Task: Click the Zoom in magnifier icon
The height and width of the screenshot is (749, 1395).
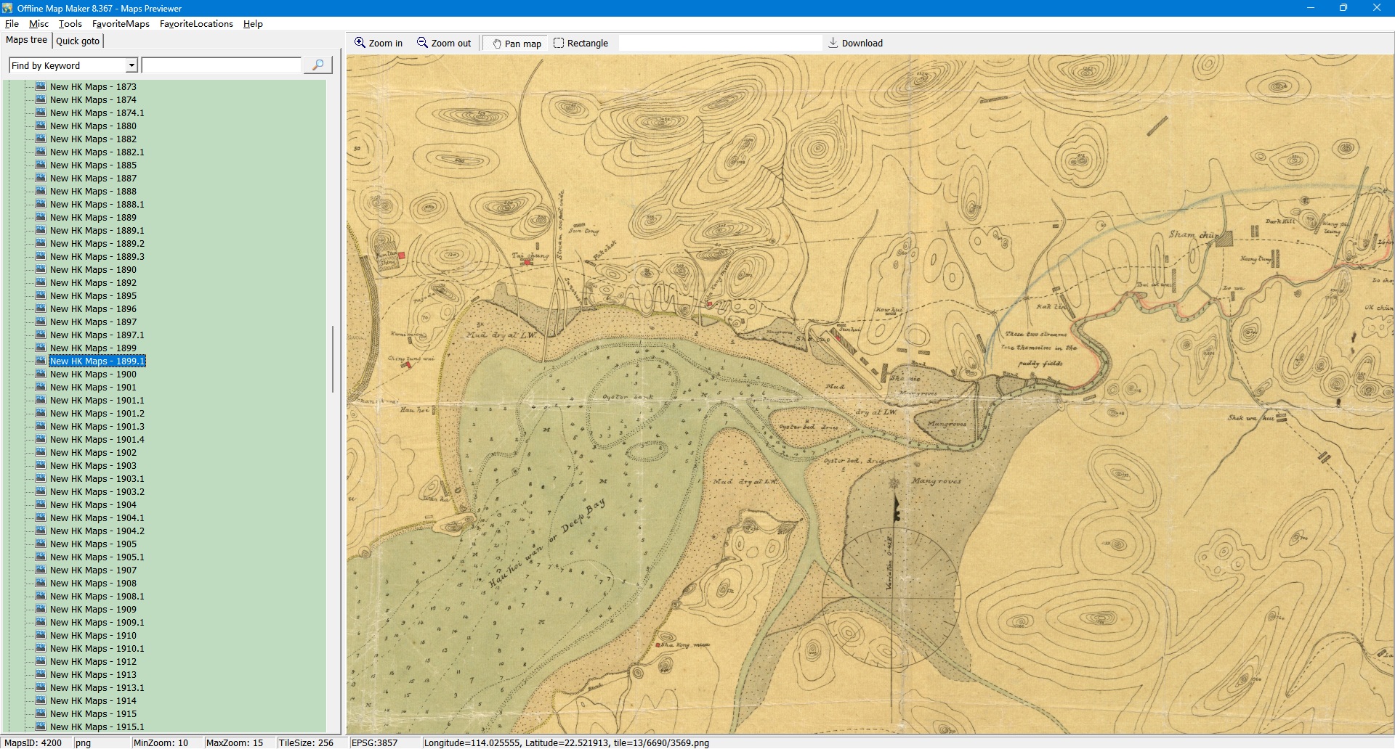Action: pyautogui.click(x=360, y=43)
